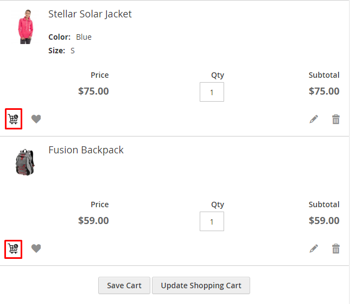Click the cart icon under Fusion Backpack
Screen dimensions: 350x304
pyautogui.click(x=14, y=249)
